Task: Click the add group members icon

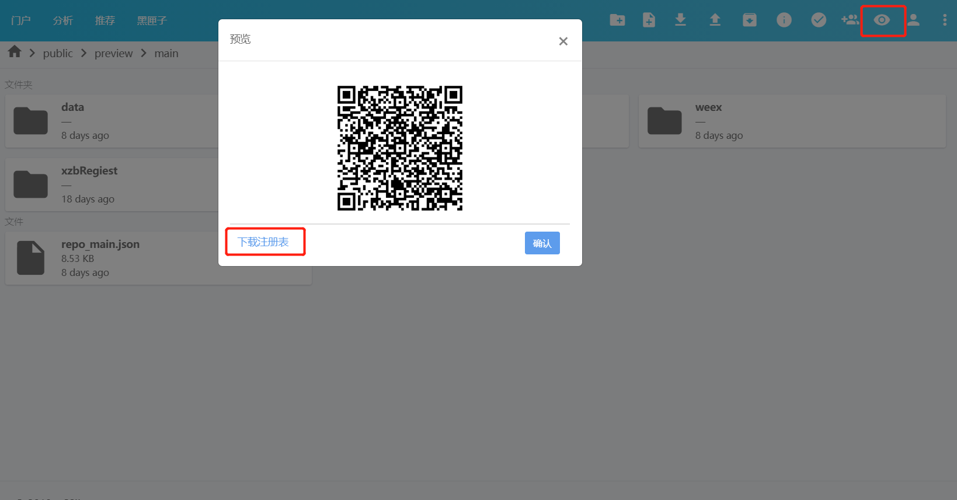Action: coord(850,20)
